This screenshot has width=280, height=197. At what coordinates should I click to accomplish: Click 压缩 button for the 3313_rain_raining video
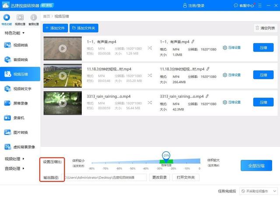point(263,102)
